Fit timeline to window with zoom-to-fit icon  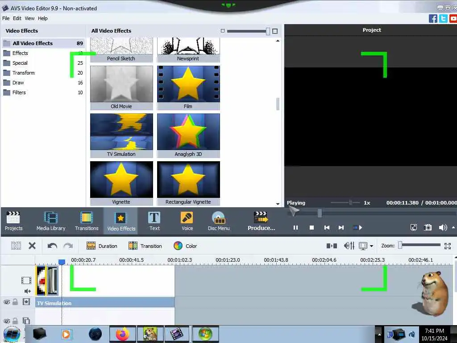click(x=448, y=246)
